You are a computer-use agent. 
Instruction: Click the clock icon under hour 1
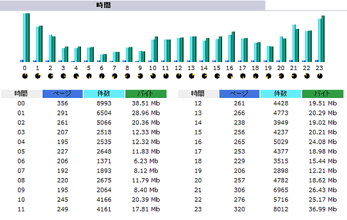[38, 76]
